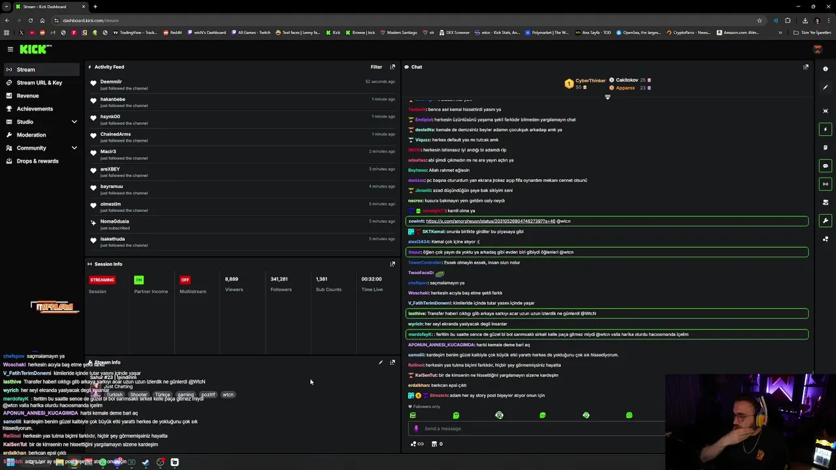Click the Multistream OFF badge
The width and height of the screenshot is (836, 470).
click(185, 279)
